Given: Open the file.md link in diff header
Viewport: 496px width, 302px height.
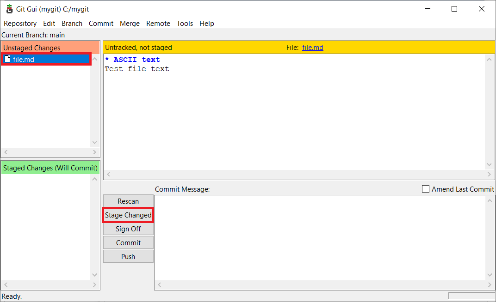Looking at the screenshot, I should 312,48.
